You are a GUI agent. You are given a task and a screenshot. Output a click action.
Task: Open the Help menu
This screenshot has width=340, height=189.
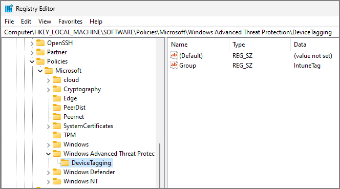coord(96,22)
